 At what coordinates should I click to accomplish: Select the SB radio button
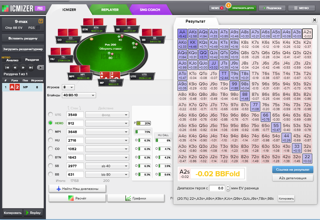[x=50, y=166]
